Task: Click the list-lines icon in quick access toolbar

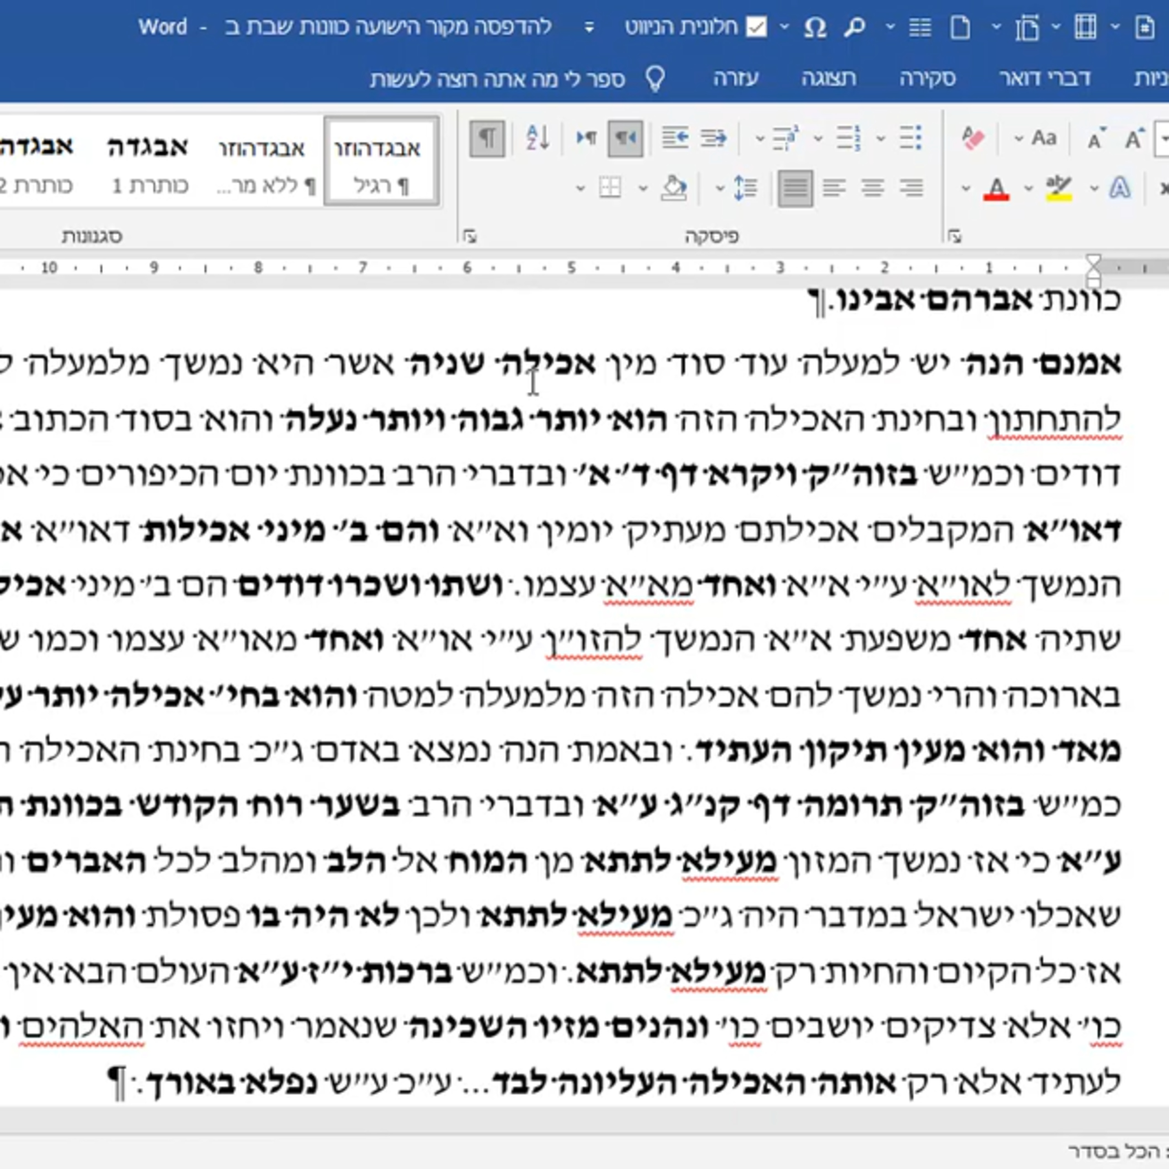Action: pos(920,27)
